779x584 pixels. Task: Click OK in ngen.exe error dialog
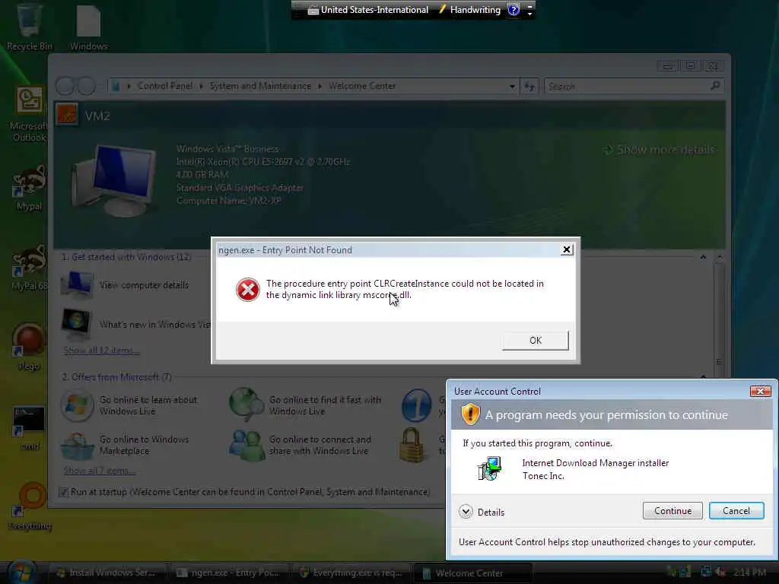pos(536,341)
